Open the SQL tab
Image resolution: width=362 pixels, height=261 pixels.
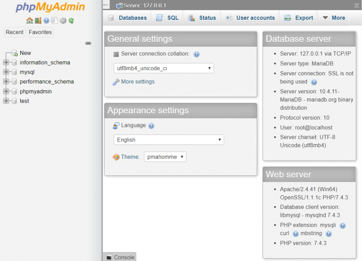[x=167, y=18]
